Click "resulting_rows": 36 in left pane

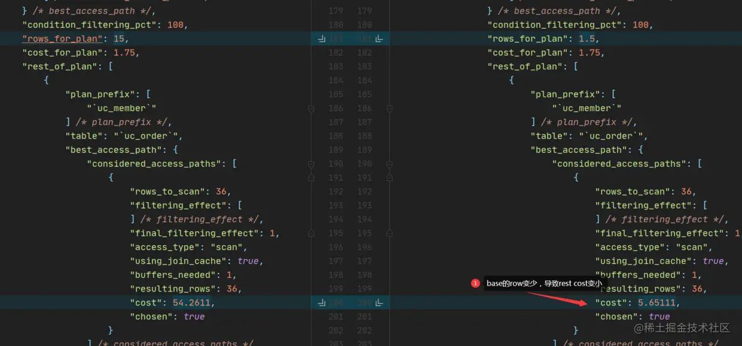tap(185, 289)
